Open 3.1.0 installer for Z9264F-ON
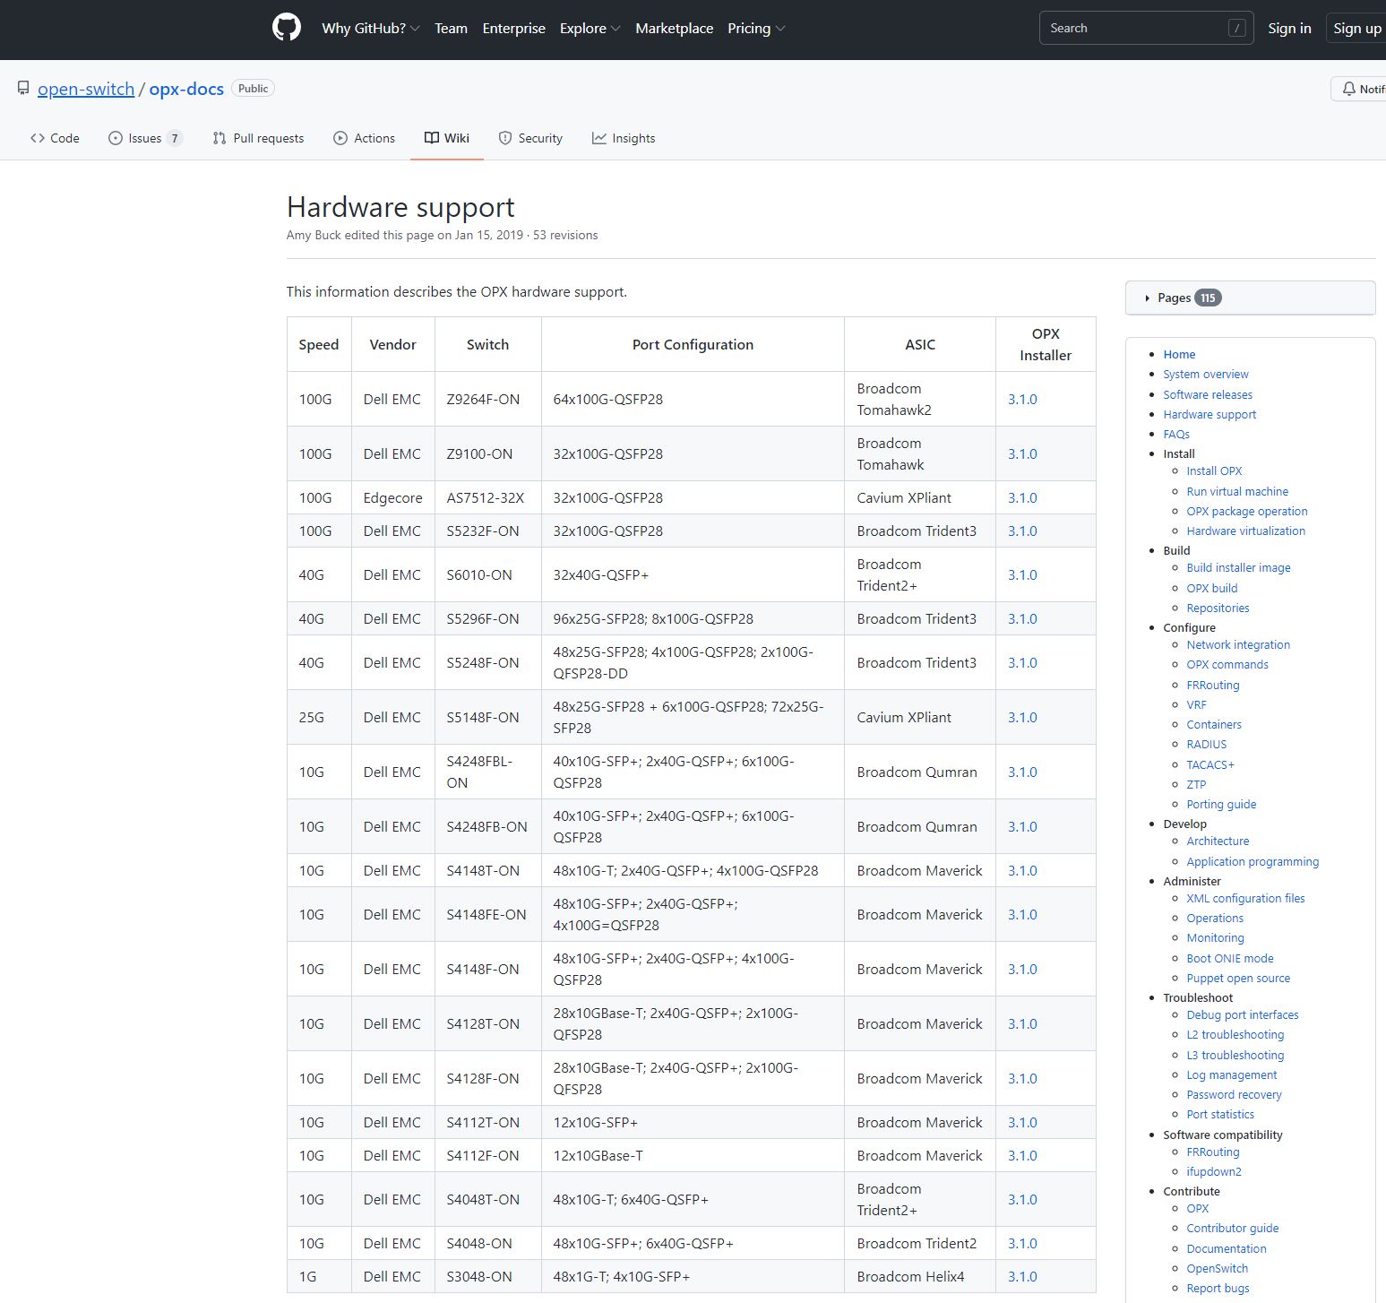 coord(1022,400)
